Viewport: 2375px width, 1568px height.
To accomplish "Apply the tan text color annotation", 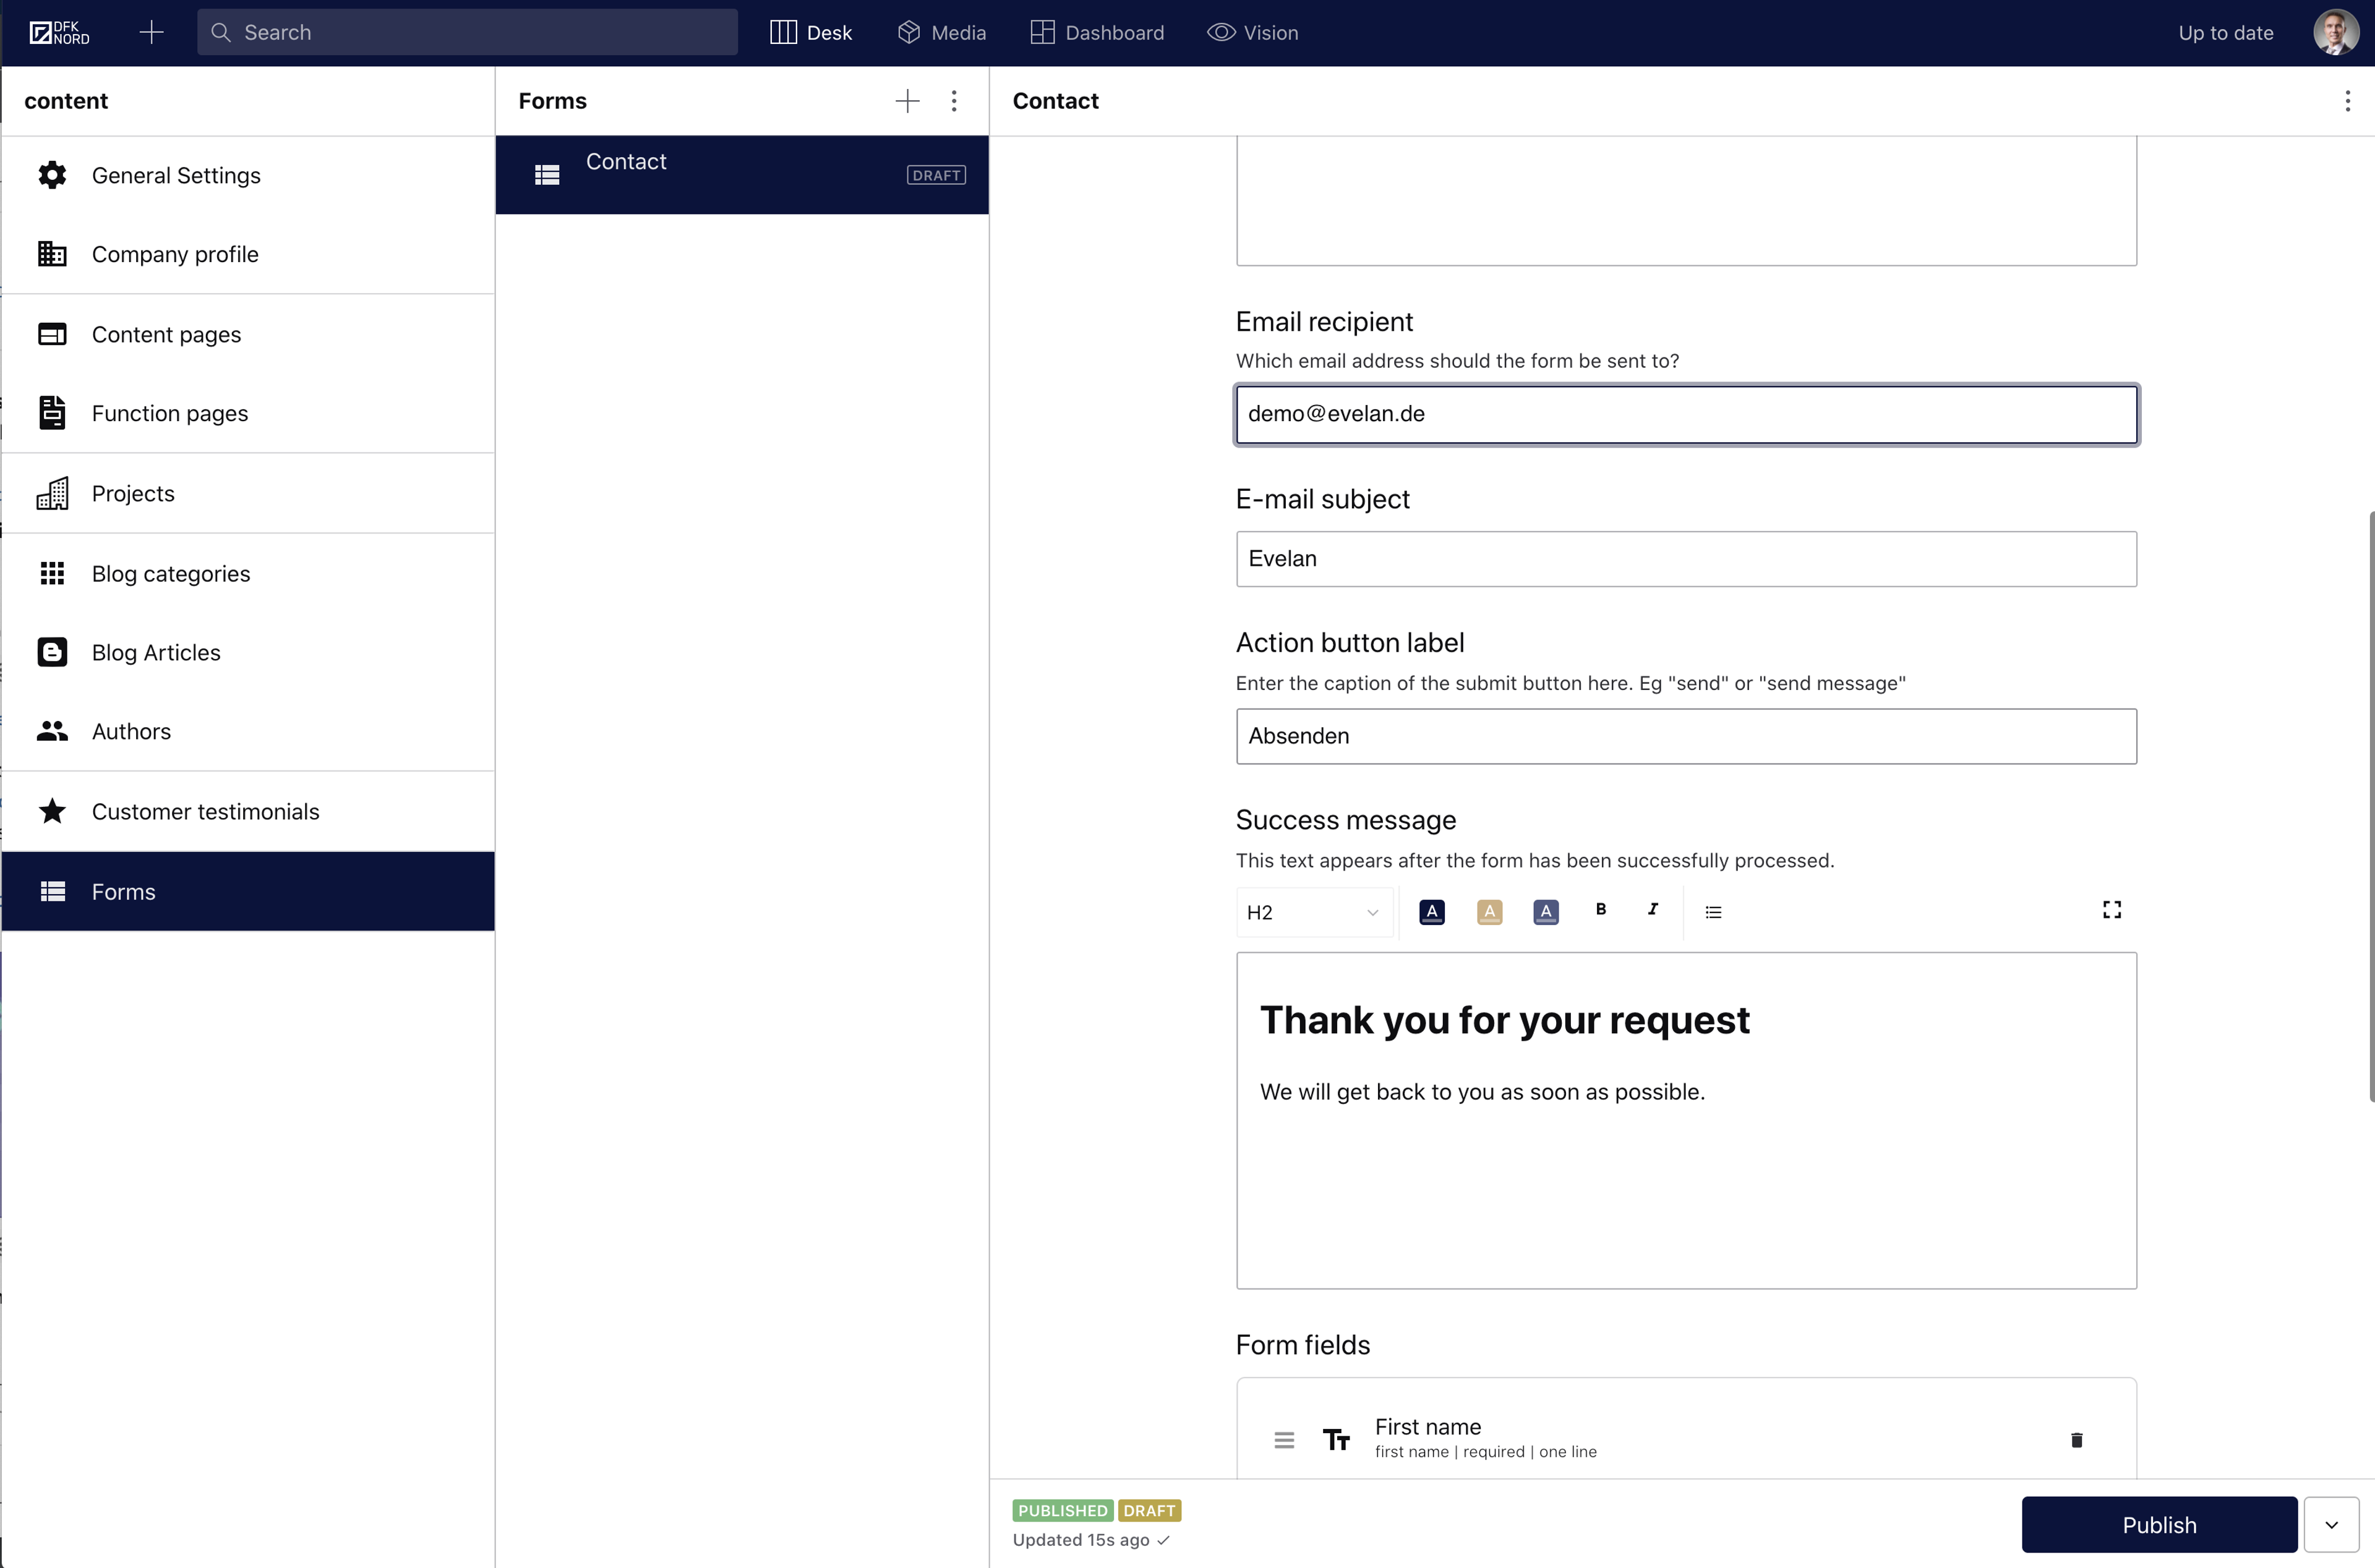I will click(x=1488, y=911).
